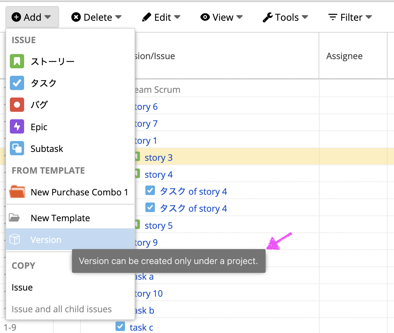
Task: Click the blue checkmark Task icon in menu
Action: [17, 83]
